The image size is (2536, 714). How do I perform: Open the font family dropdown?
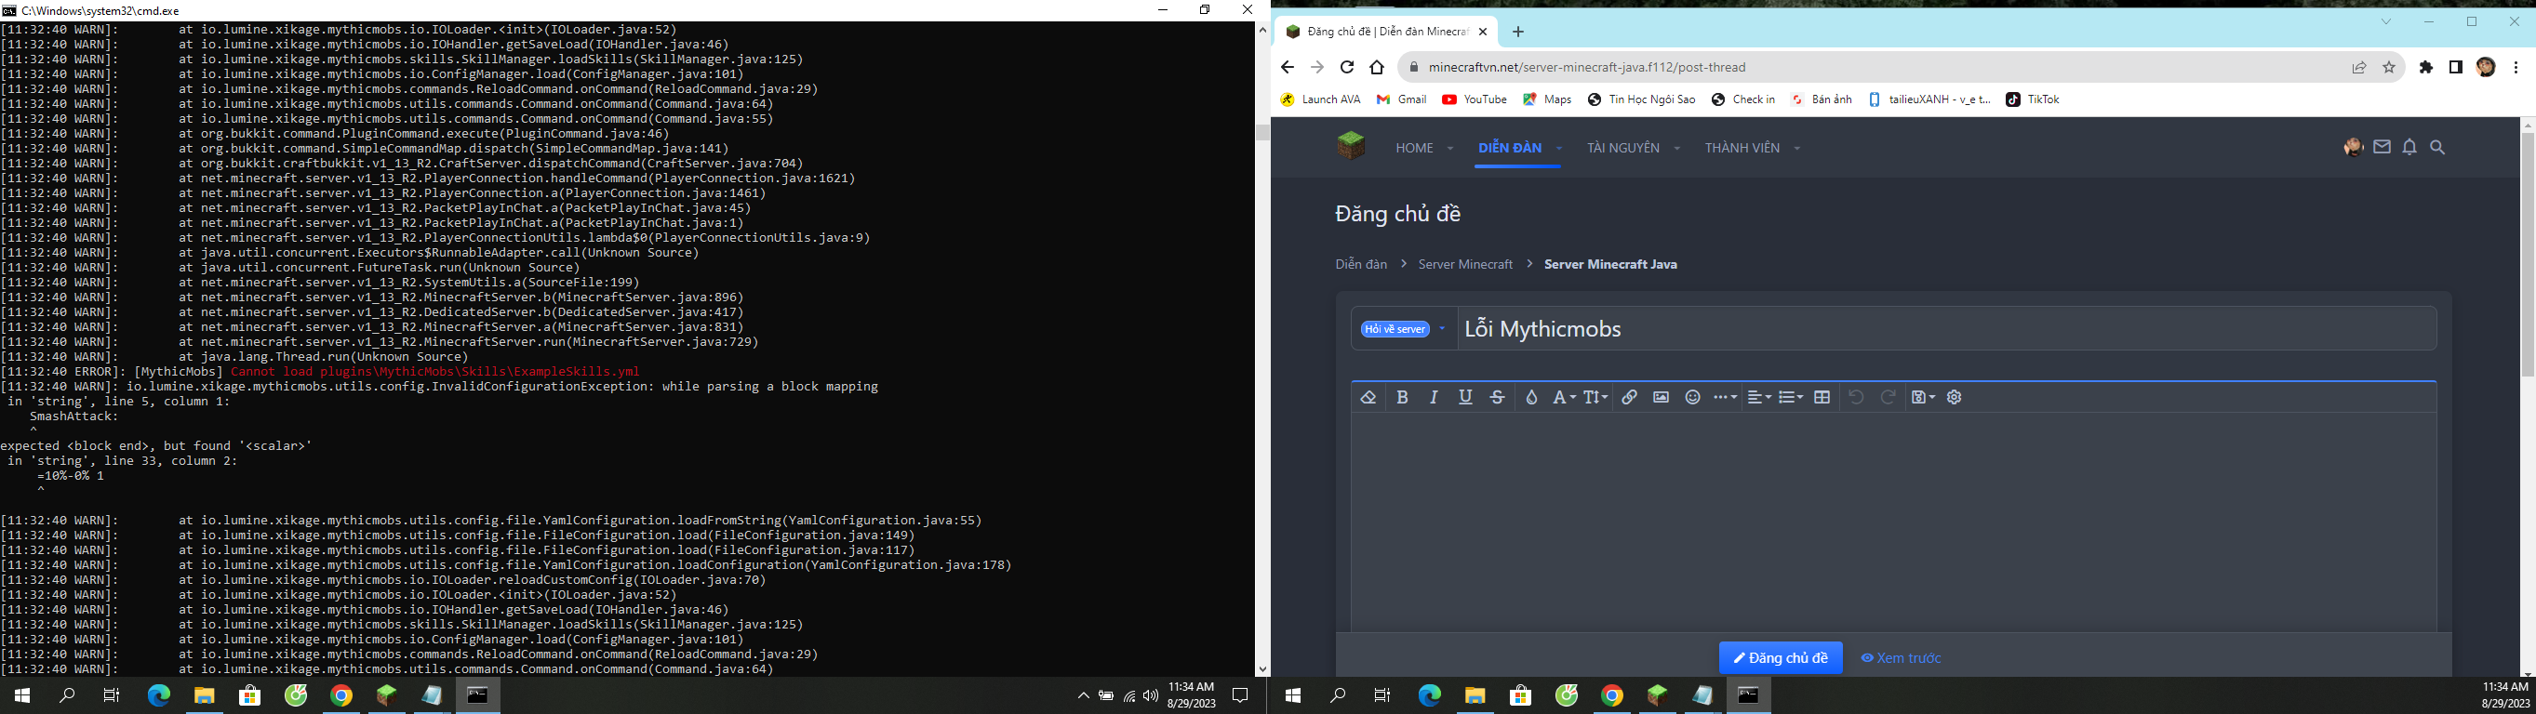[1563, 397]
